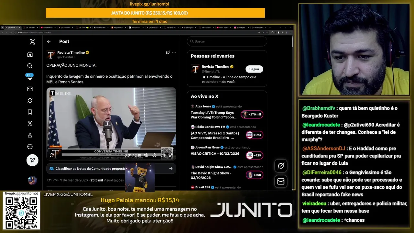Switch to the Instagram browser tab
The width and height of the screenshot is (414, 233).
click(241, 28)
